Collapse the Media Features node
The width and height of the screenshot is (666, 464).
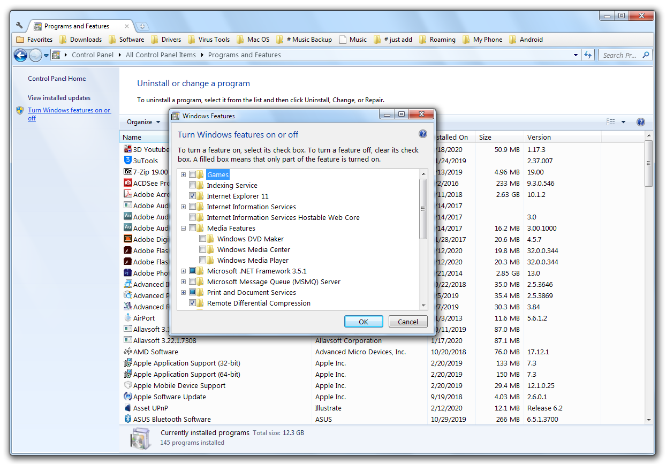(x=183, y=228)
